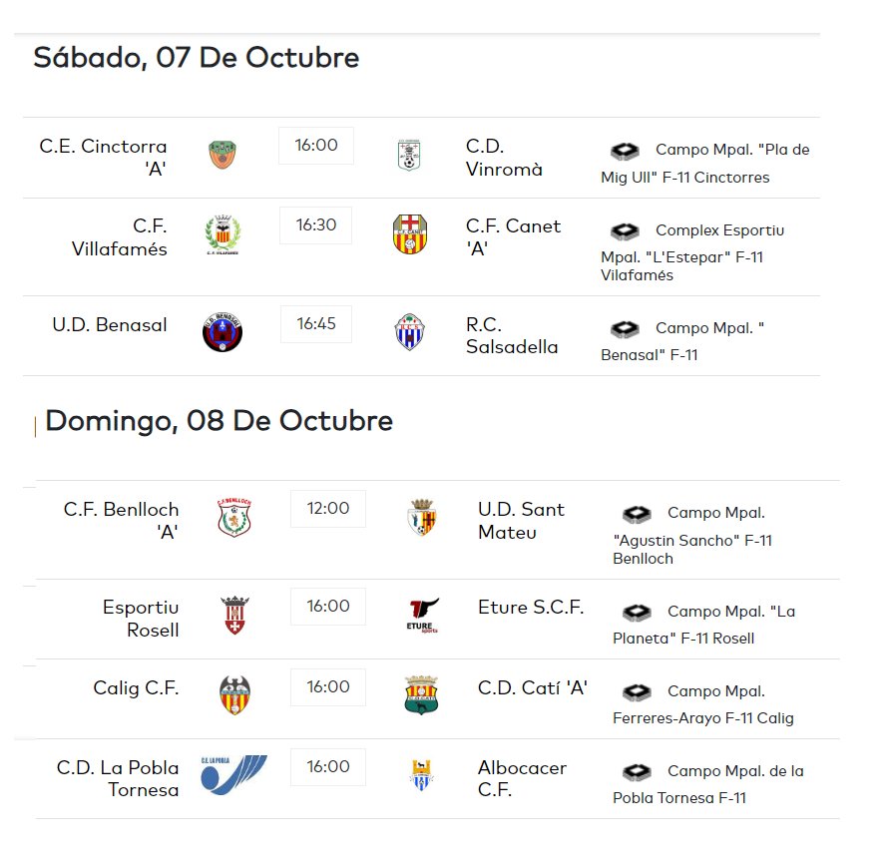Click the Campo Mpal. Ferreres-Arayo venue text

(703, 704)
